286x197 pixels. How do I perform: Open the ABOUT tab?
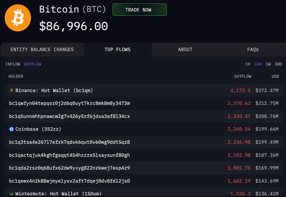tap(185, 50)
